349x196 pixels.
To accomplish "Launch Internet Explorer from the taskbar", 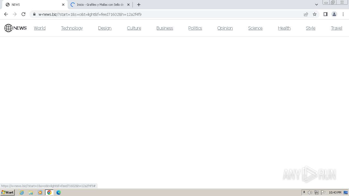I will (x=22, y=192).
